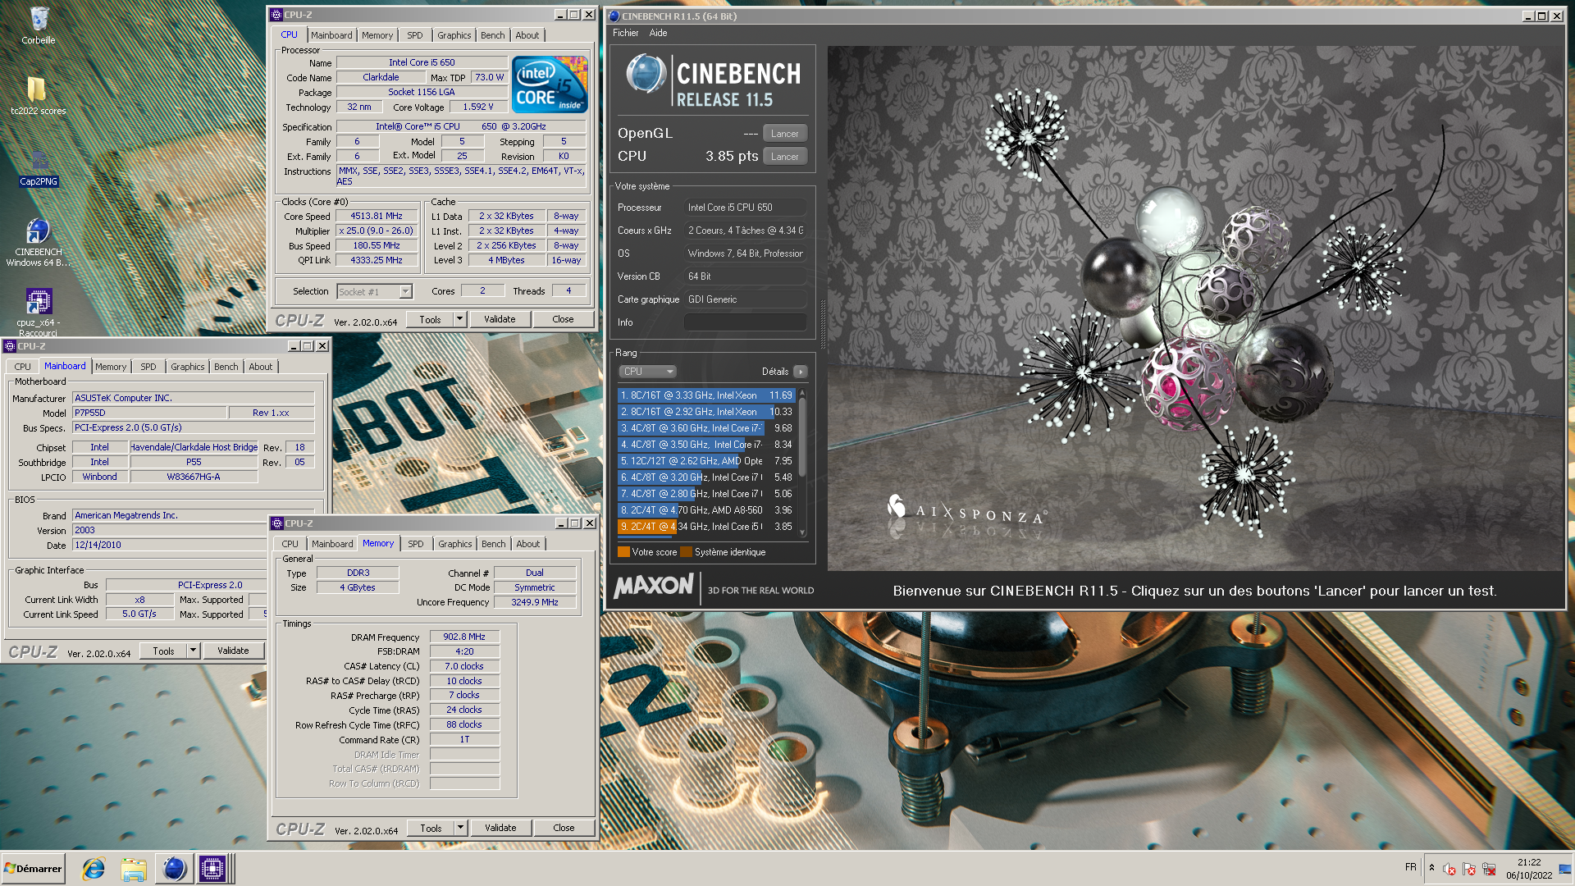The height and width of the screenshot is (886, 1575).
Task: Click the FR language indicator in taskbar
Action: (1410, 867)
